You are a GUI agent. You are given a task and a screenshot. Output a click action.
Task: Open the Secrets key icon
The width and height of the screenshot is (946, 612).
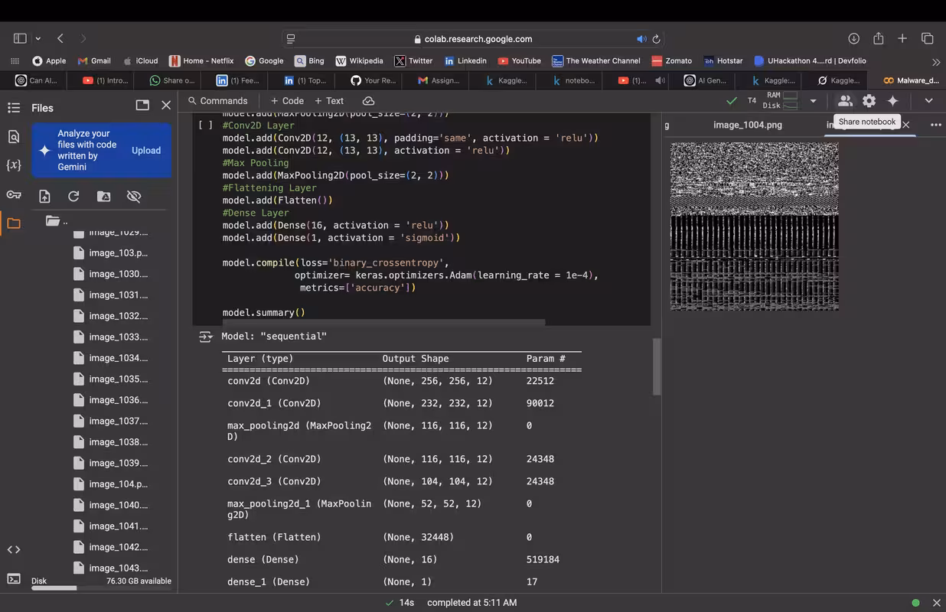[13, 194]
